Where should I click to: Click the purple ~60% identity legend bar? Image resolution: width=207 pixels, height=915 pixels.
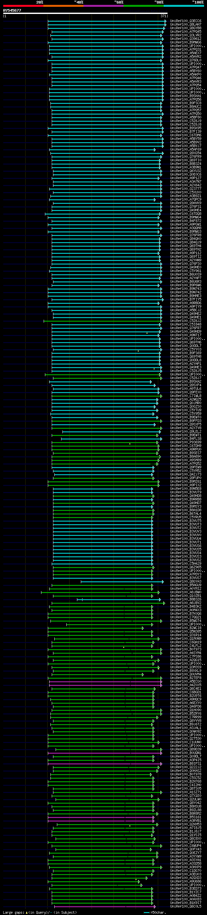click(x=103, y=6)
